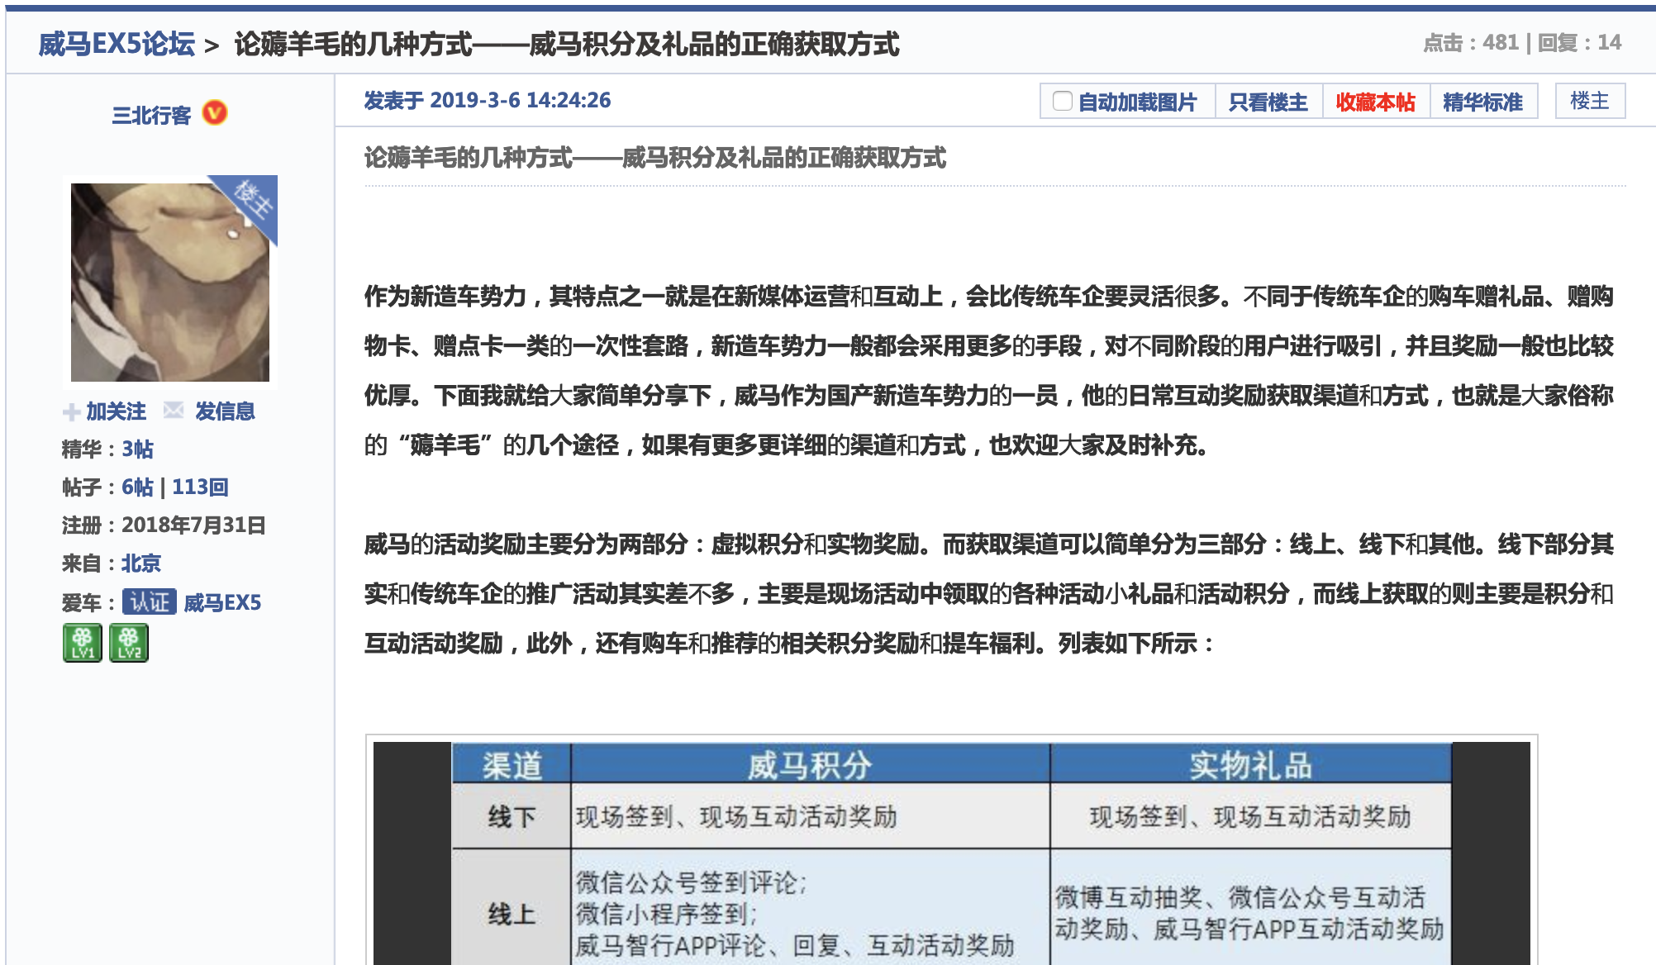1656x965 pixels.
Task: Open 精华标准 criteria
Action: click(1483, 102)
